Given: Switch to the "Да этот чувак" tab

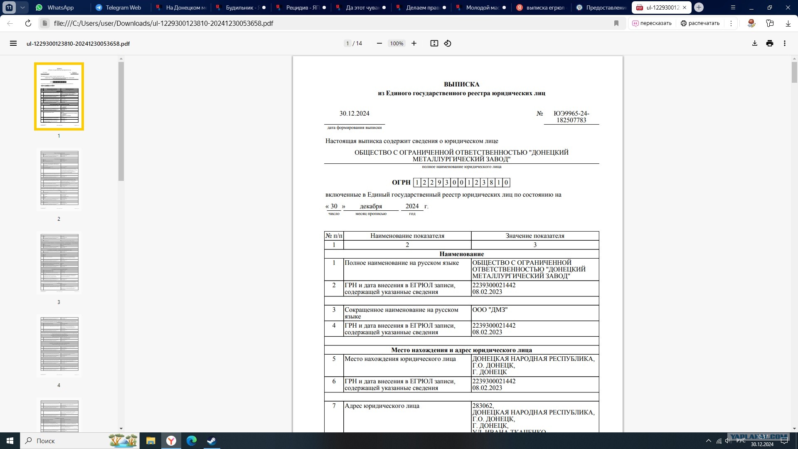Looking at the screenshot, I should pyautogui.click(x=361, y=7).
